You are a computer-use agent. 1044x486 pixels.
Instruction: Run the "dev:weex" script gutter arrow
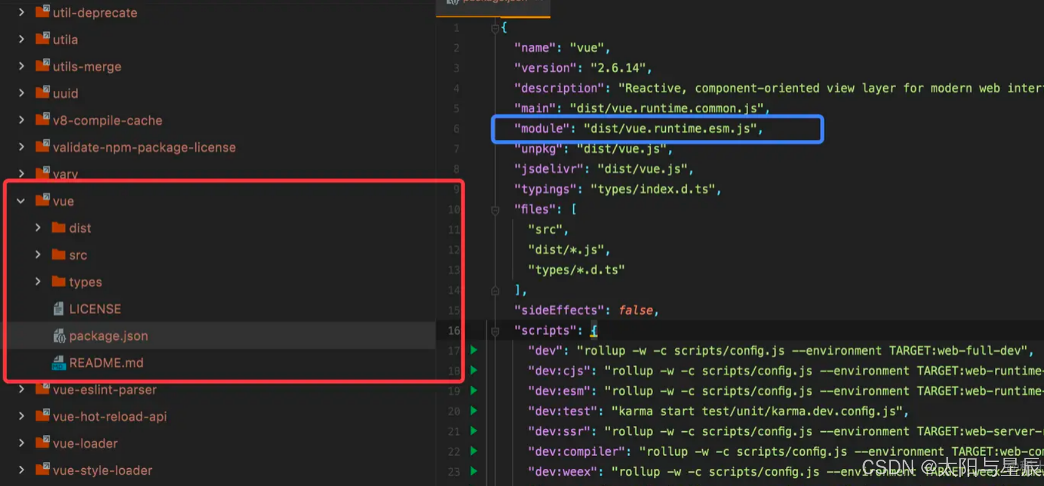tap(474, 471)
